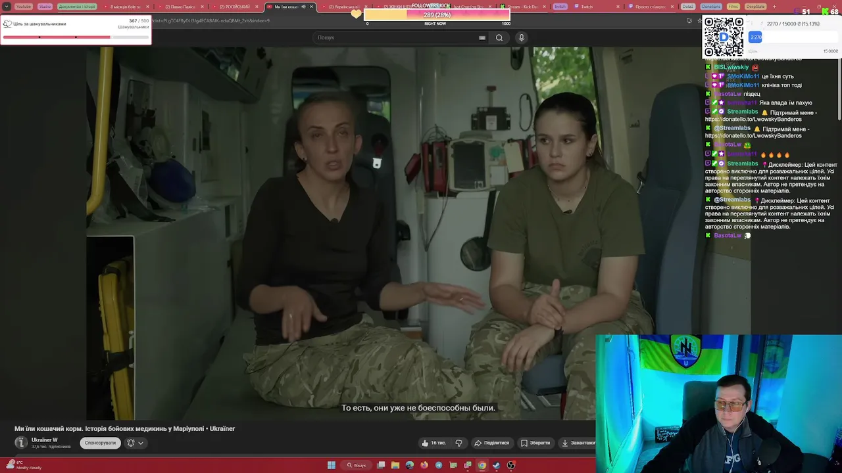Click the donation QR code overlay
This screenshot has height=473, width=842.
(724, 37)
